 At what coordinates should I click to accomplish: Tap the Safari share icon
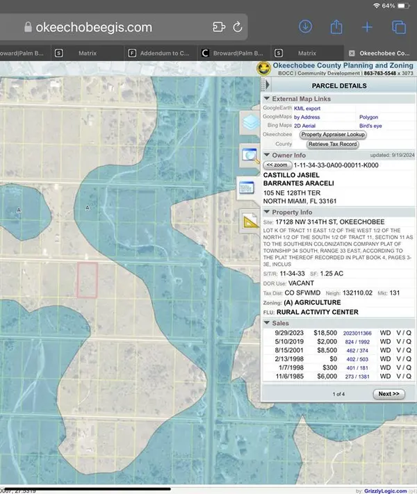(x=336, y=26)
